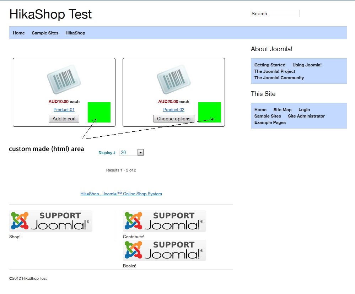Add Product 01 to cart
The width and height of the screenshot is (355, 294).
[x=64, y=119]
